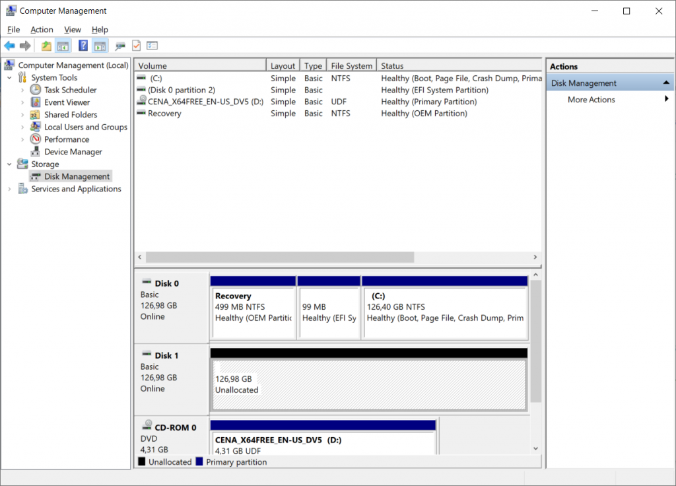Click the checklist settings toolbar icon
Screen dimensions: 676x486
[152, 46]
